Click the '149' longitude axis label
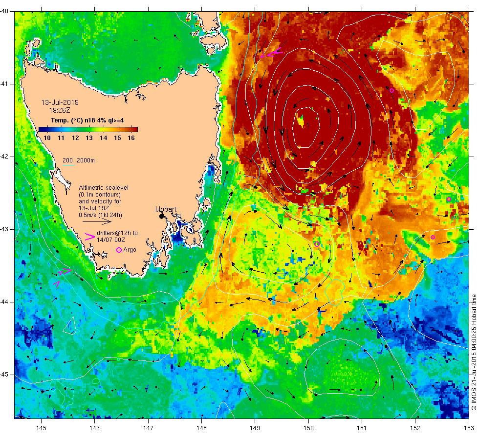The image size is (479, 439). click(x=255, y=428)
